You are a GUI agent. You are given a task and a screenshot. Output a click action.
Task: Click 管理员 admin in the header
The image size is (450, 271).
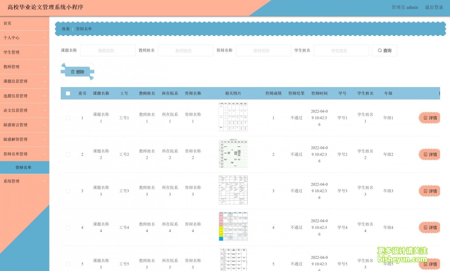coord(405,7)
